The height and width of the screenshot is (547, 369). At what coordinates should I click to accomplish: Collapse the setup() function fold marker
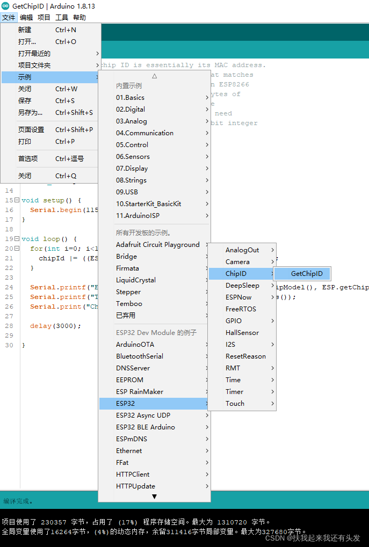(x=17, y=200)
